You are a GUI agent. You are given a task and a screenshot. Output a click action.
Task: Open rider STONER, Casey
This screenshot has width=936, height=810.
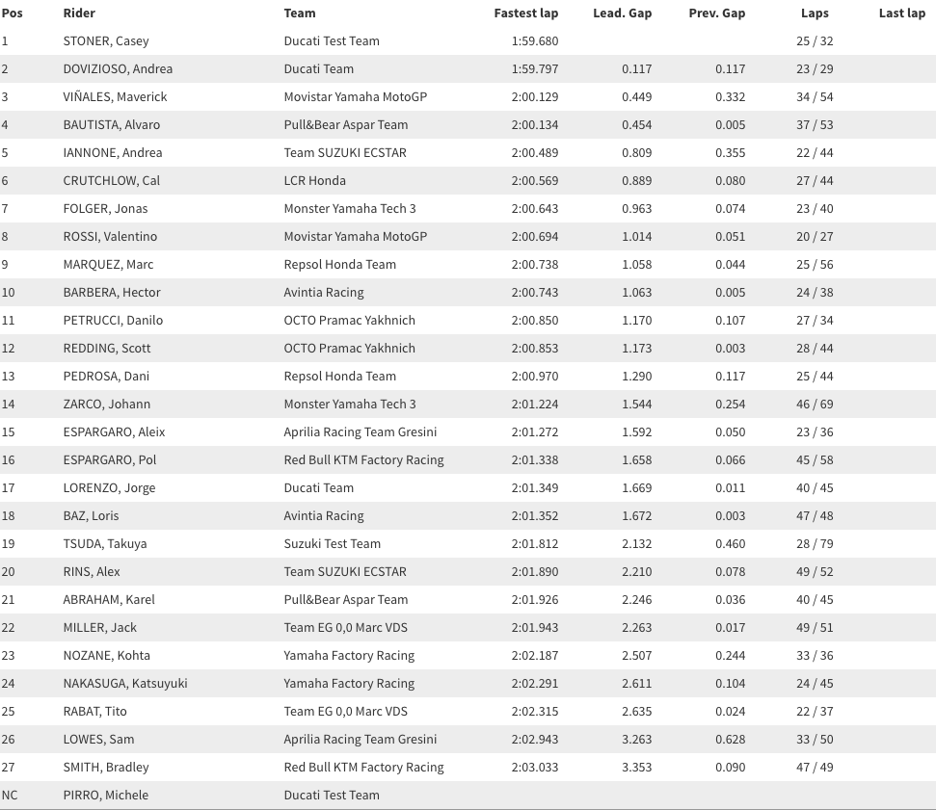(106, 41)
